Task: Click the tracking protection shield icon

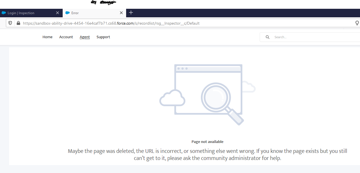Action: click(x=10, y=23)
